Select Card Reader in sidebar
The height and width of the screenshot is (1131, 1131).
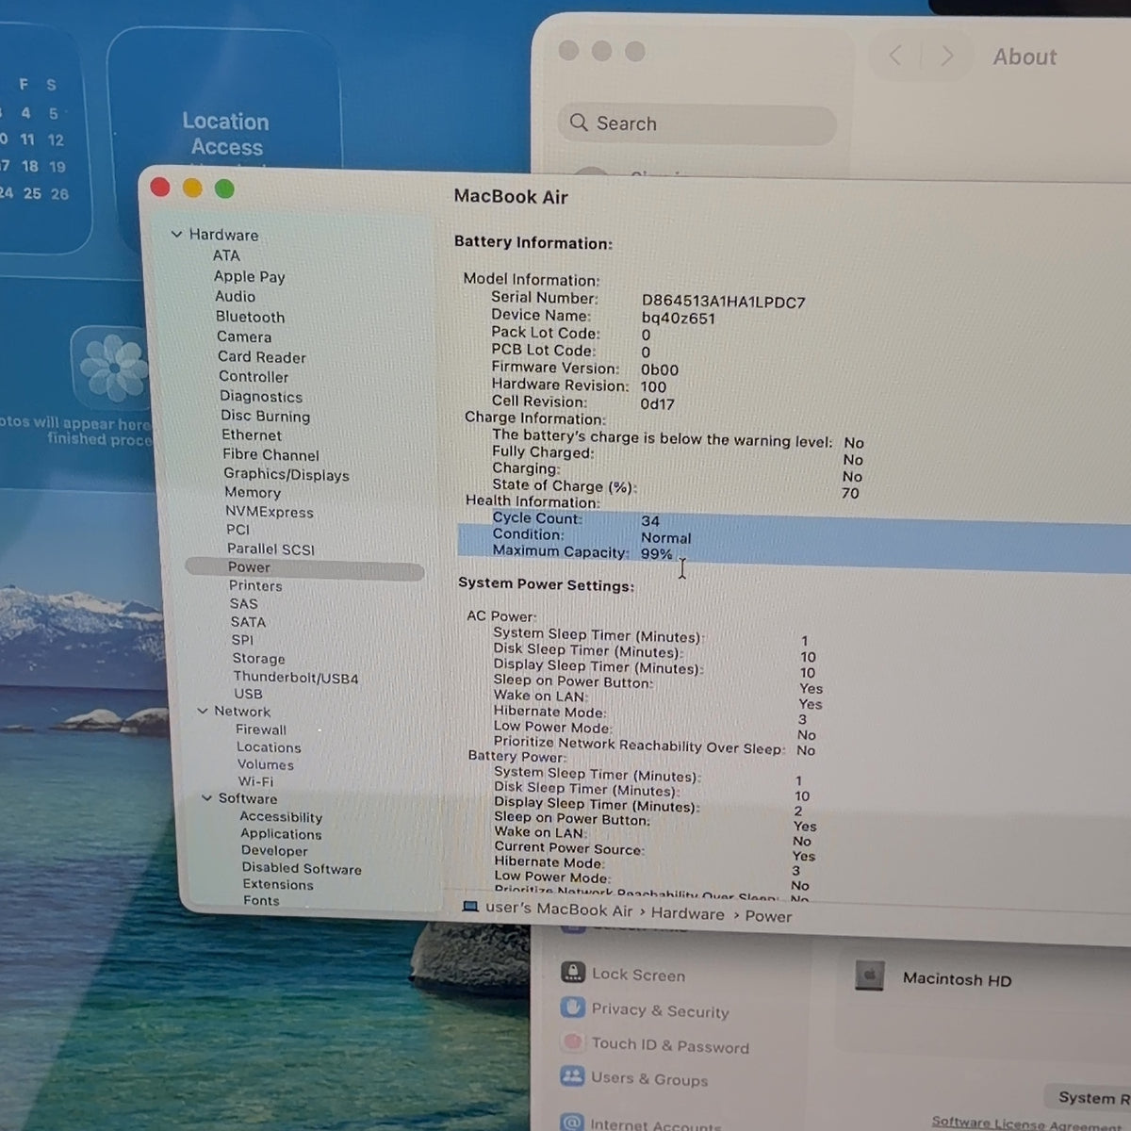point(262,357)
